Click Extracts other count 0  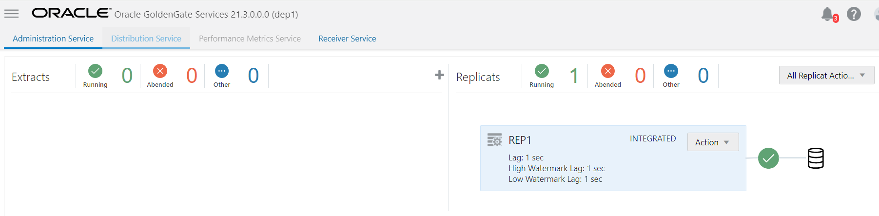(253, 76)
